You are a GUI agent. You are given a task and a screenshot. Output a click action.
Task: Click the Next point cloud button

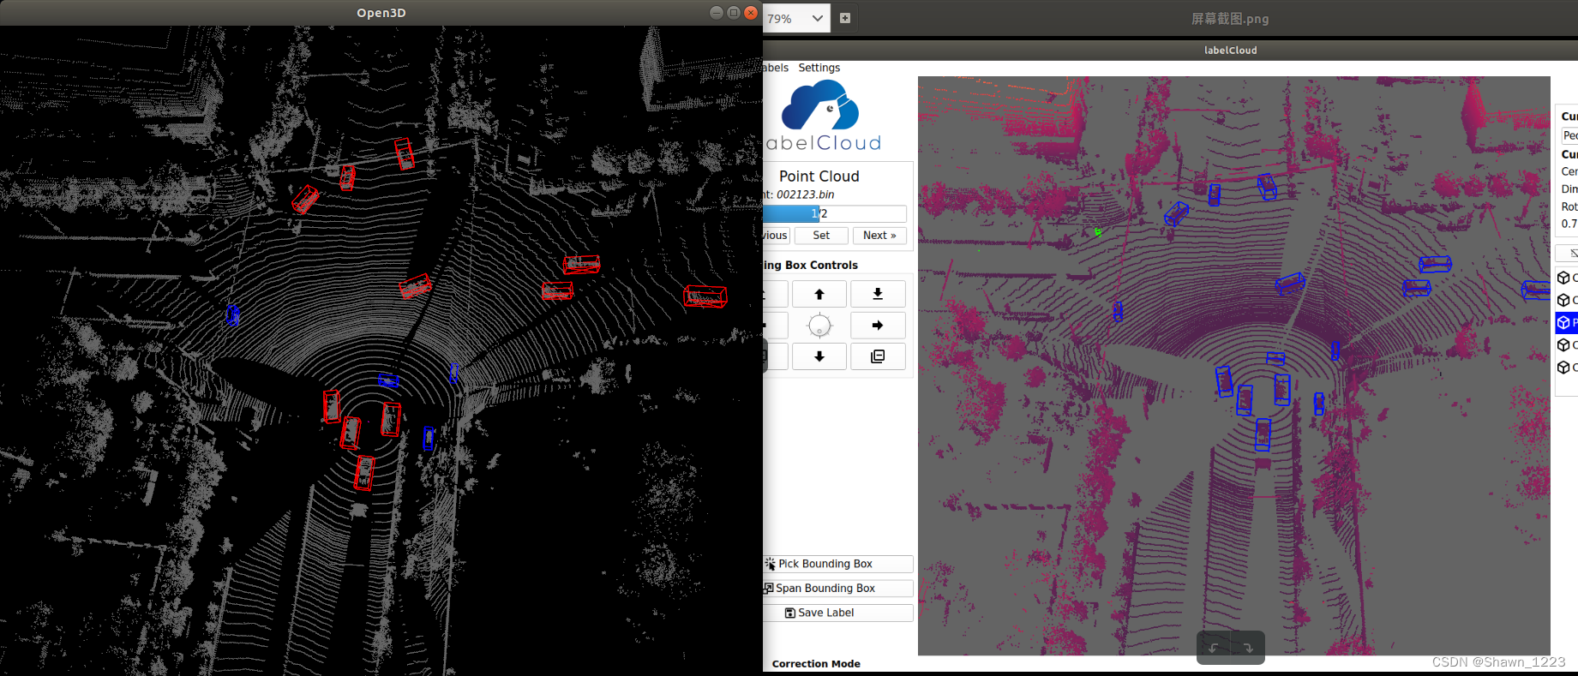click(x=879, y=236)
